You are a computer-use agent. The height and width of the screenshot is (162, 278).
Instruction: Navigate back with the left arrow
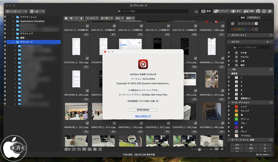coord(71,18)
